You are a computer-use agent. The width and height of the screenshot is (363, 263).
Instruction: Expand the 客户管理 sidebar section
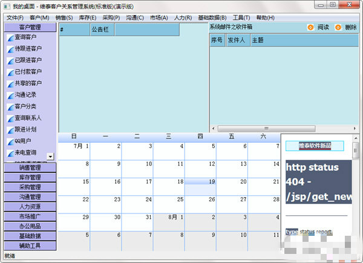[30, 27]
